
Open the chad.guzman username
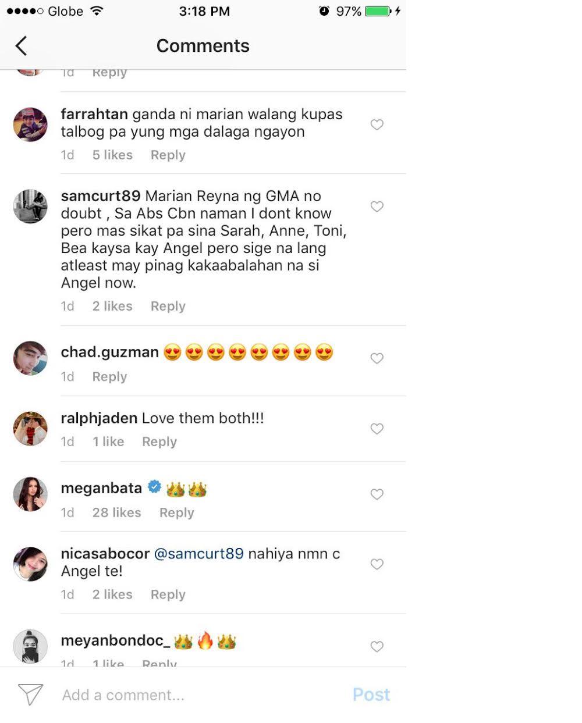coord(109,352)
